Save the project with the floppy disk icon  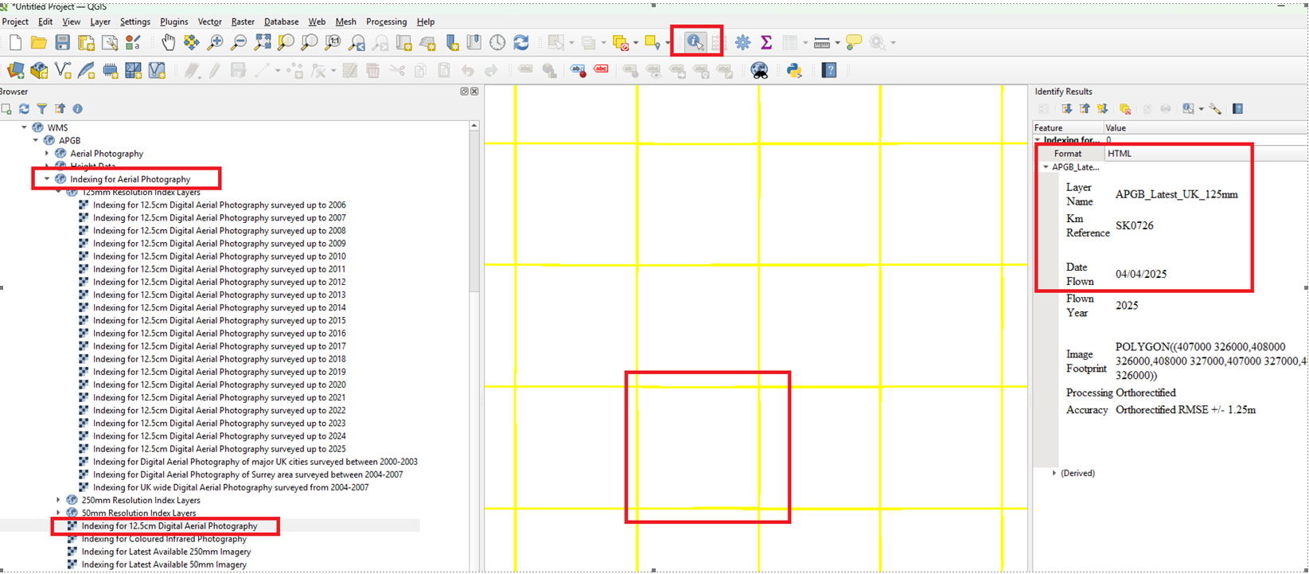(62, 43)
